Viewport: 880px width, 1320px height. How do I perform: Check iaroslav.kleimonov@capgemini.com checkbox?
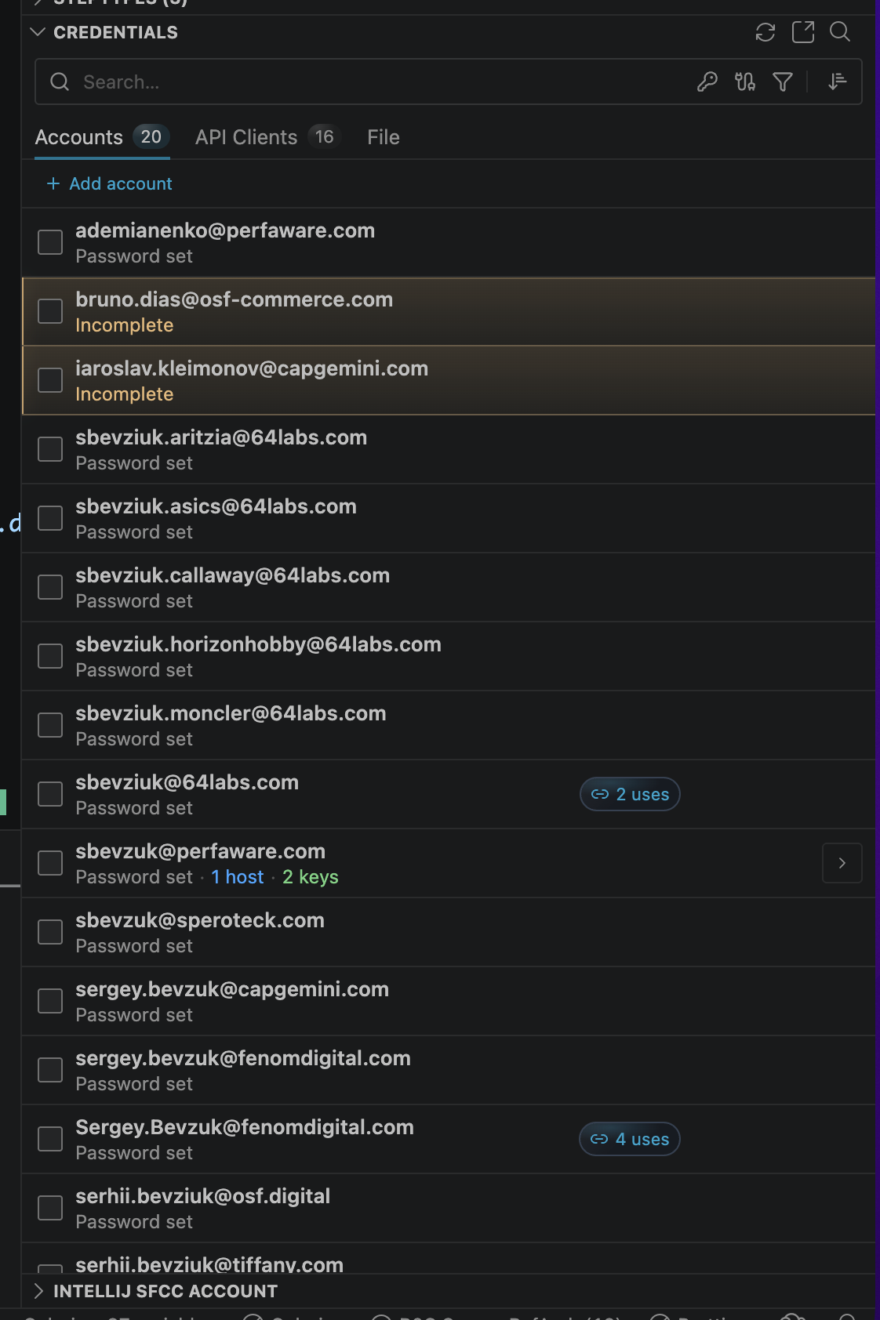(x=50, y=380)
